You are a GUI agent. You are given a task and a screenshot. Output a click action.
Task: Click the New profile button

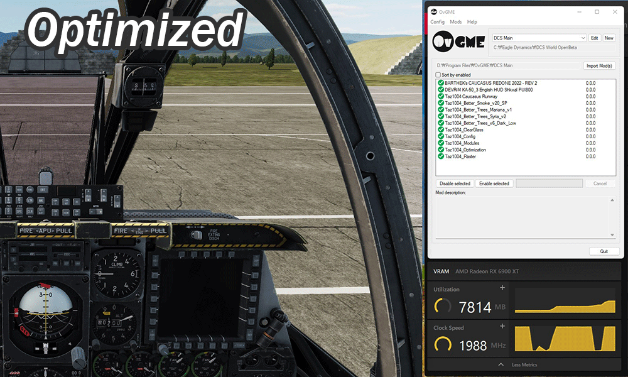click(x=609, y=38)
